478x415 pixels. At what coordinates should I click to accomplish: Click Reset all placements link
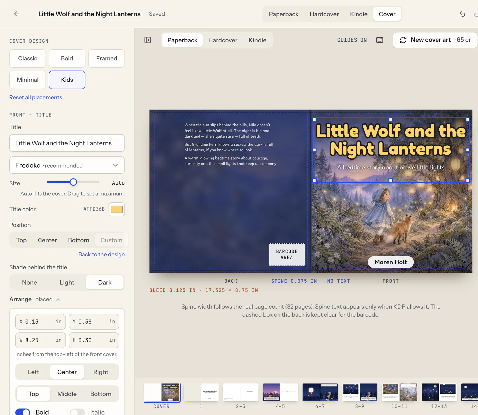(36, 97)
